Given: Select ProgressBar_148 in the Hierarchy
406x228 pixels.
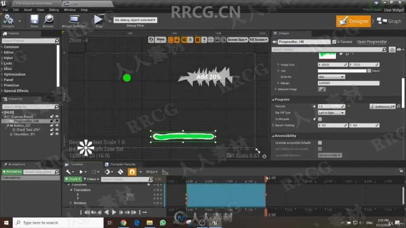Looking at the screenshot, I should [x=26, y=121].
